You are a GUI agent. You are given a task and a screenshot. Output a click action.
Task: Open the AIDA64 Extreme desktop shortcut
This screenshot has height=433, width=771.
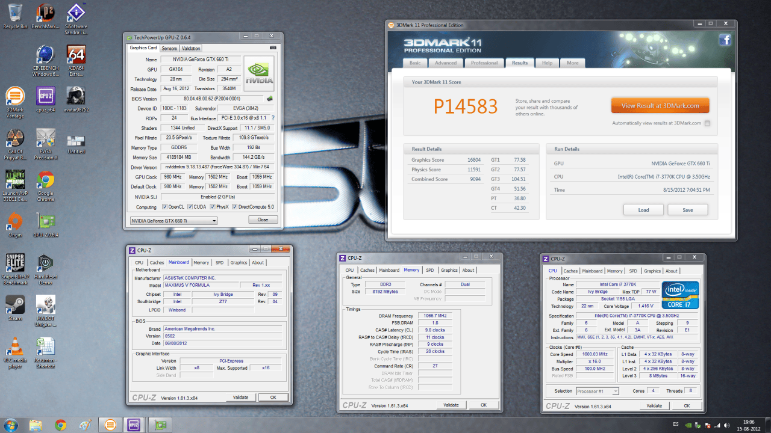tap(76, 61)
